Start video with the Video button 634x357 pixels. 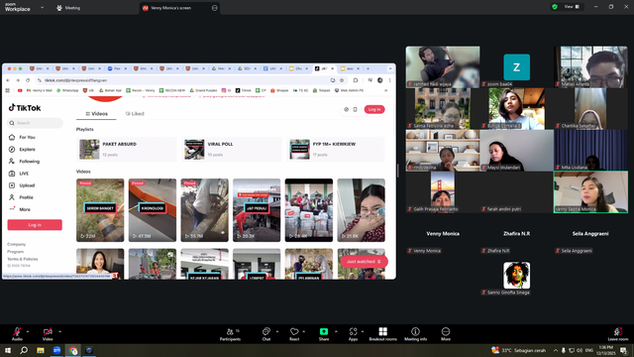click(x=48, y=333)
